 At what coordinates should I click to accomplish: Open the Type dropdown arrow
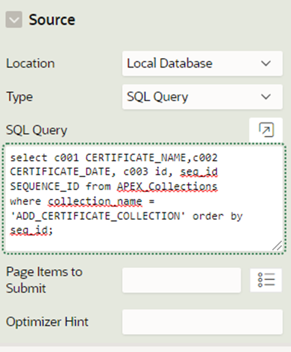point(266,97)
